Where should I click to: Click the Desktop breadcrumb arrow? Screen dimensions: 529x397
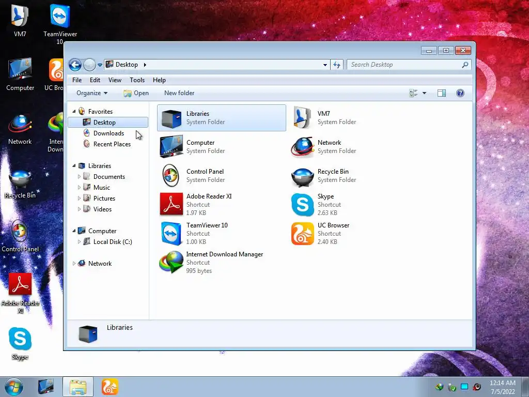coord(145,65)
